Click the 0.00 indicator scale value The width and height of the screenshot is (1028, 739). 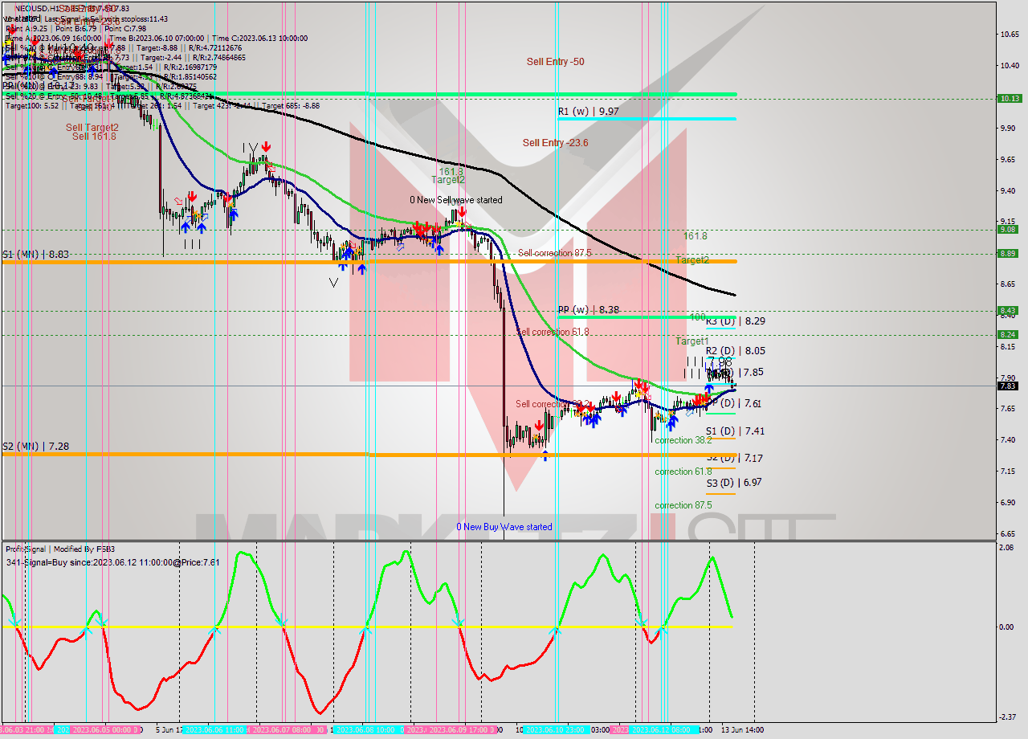1007,627
